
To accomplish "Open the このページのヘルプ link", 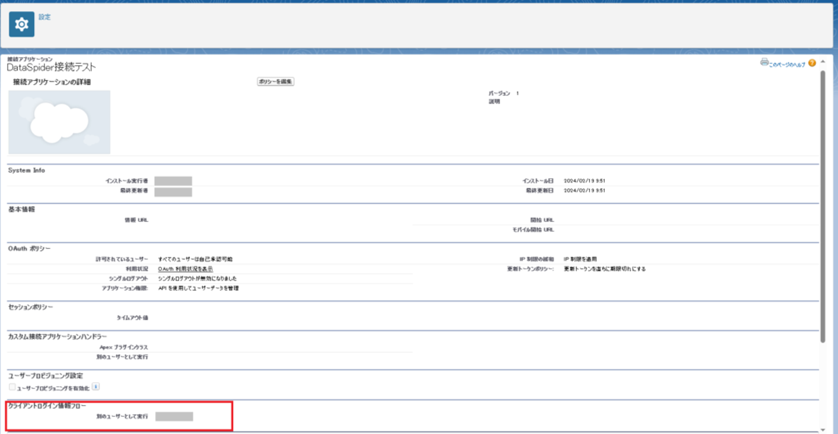I will coord(787,65).
